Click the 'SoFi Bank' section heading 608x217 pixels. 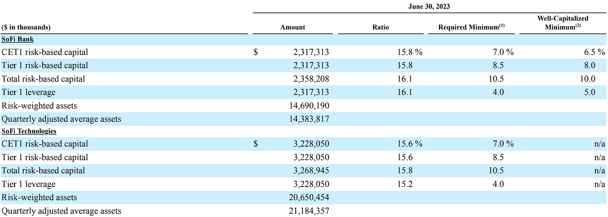18,39
